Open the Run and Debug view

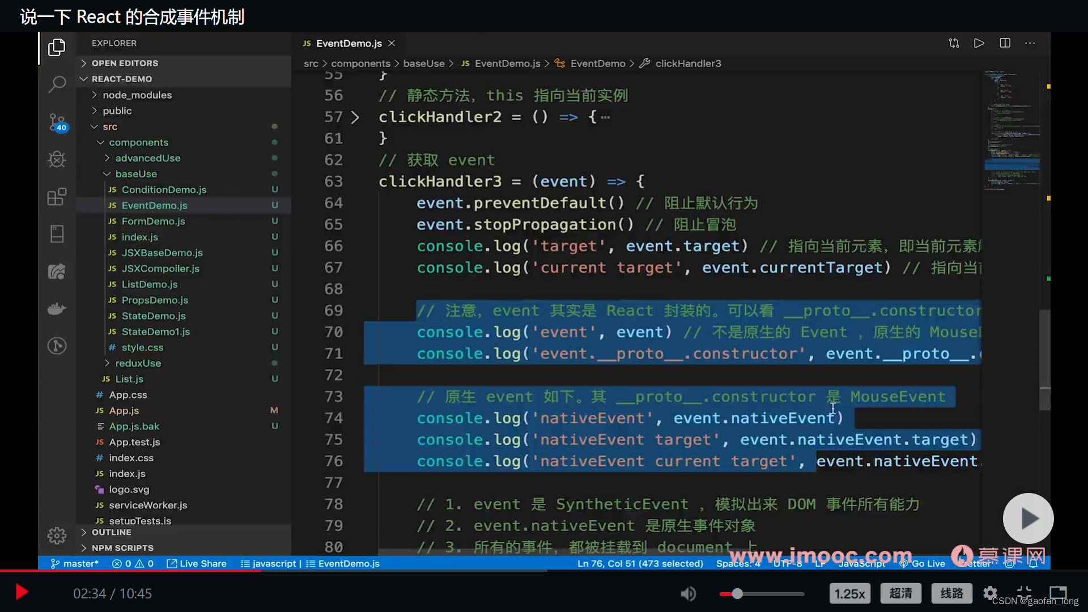[57, 159]
